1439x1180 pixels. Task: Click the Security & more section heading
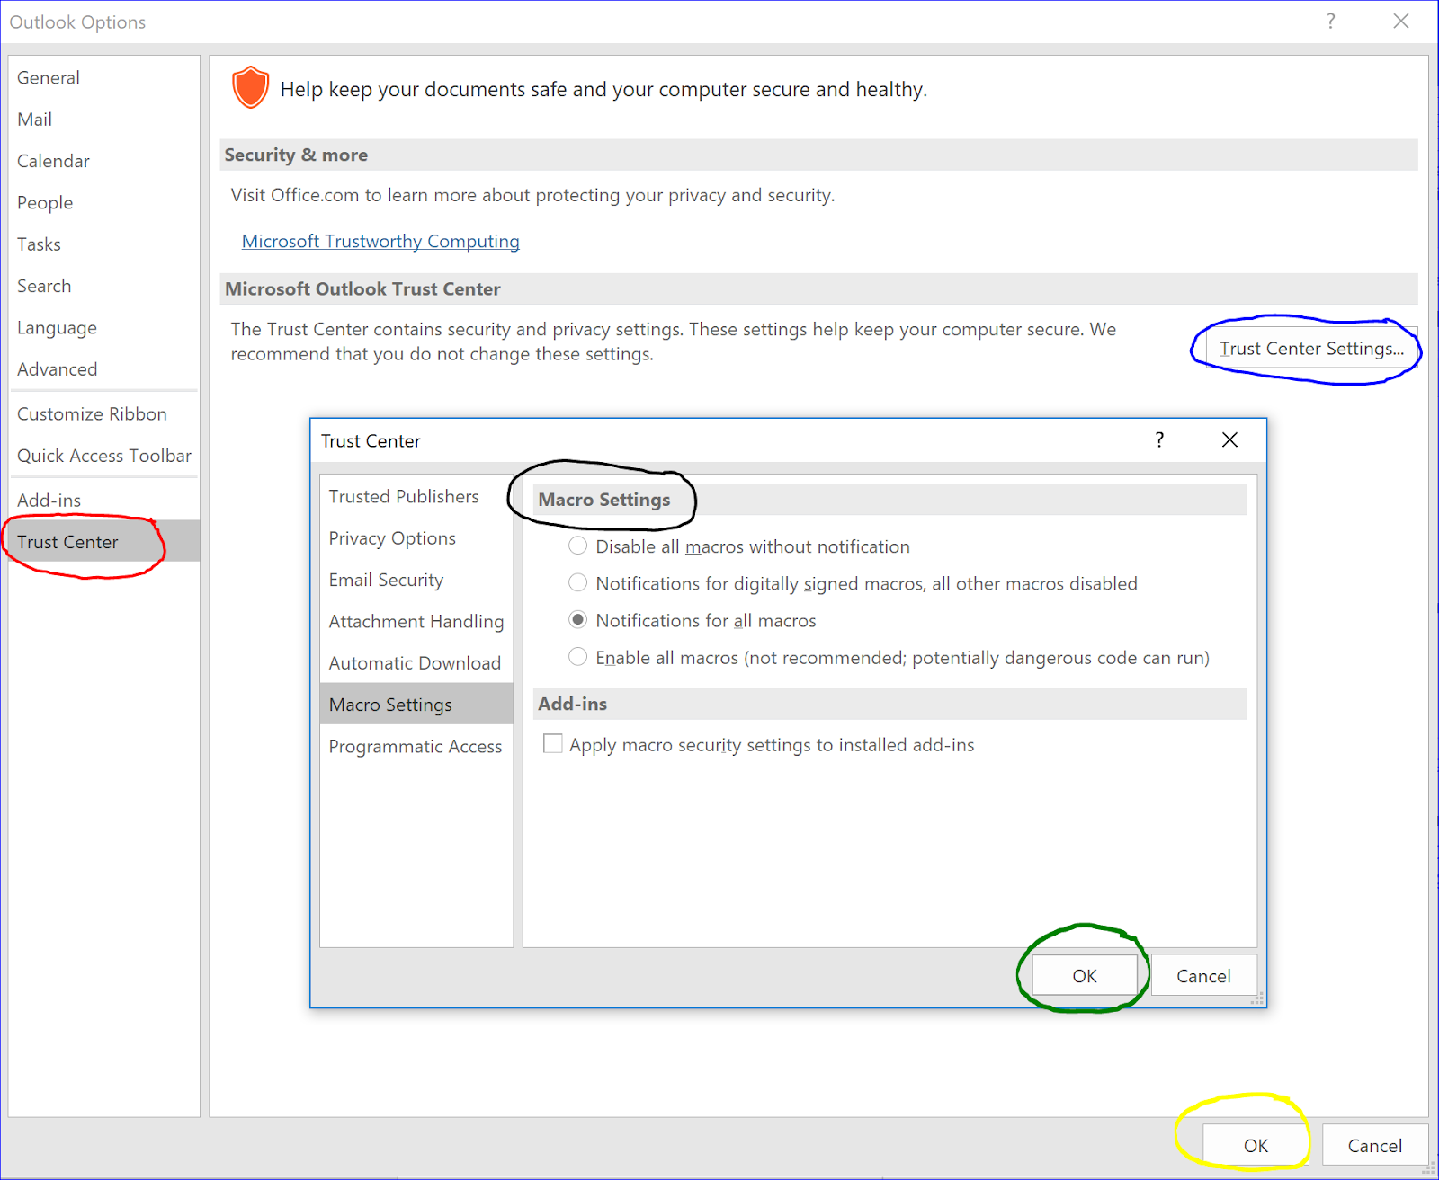296,155
